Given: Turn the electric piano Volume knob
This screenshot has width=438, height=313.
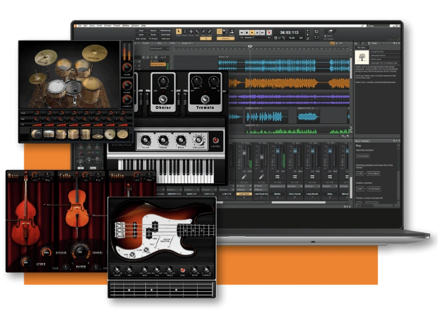Looking at the screenshot, I should click(x=198, y=140).
